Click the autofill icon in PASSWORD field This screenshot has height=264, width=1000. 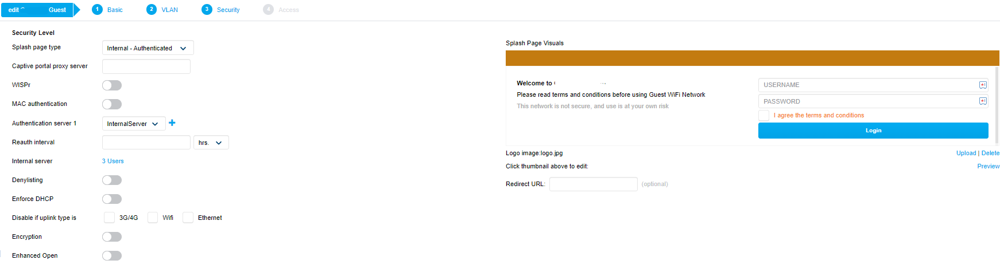(x=983, y=101)
